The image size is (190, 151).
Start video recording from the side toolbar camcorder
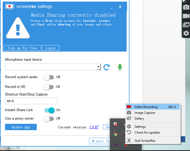coord(186,16)
